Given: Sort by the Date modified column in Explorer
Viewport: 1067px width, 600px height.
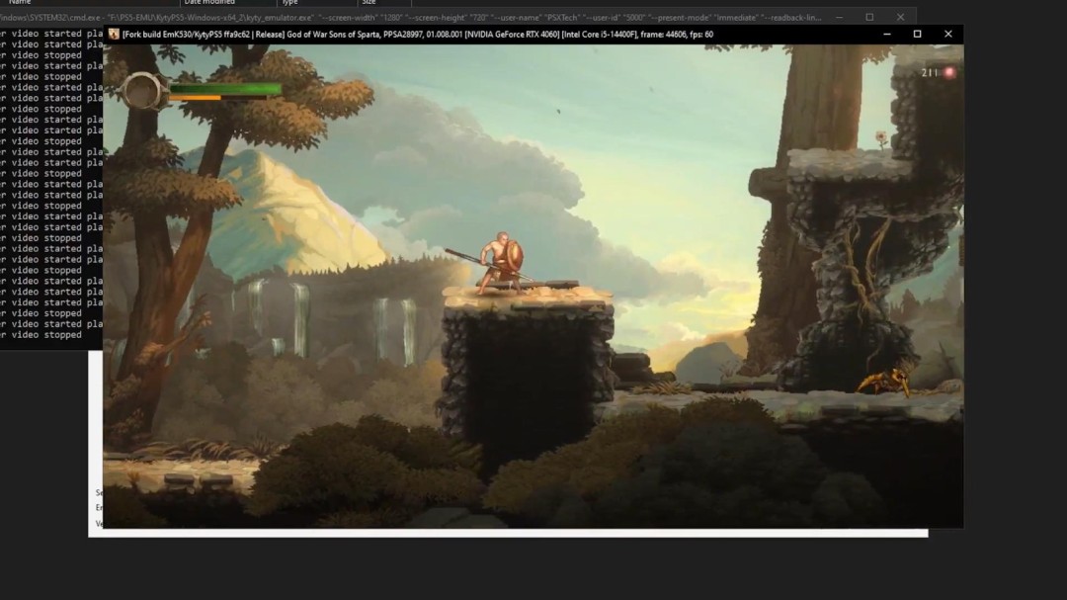Looking at the screenshot, I should click(208, 3).
